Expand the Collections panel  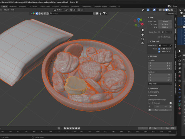(x=153, y=88)
